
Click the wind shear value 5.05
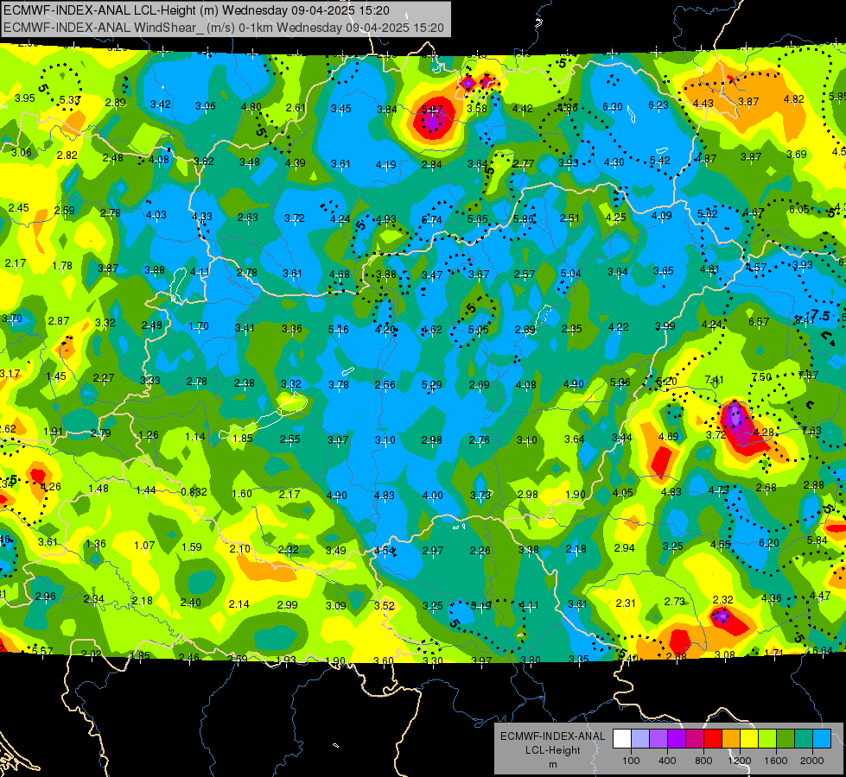(x=478, y=329)
